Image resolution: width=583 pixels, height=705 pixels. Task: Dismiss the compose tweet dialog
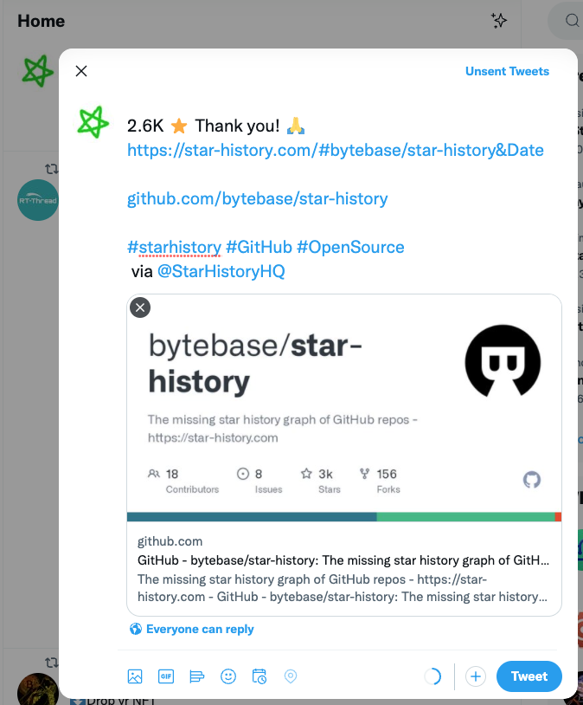81,71
